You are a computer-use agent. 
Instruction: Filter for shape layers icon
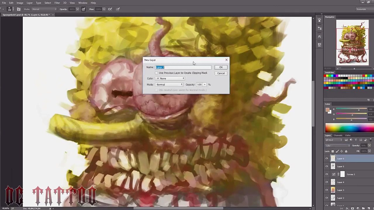point(361,140)
